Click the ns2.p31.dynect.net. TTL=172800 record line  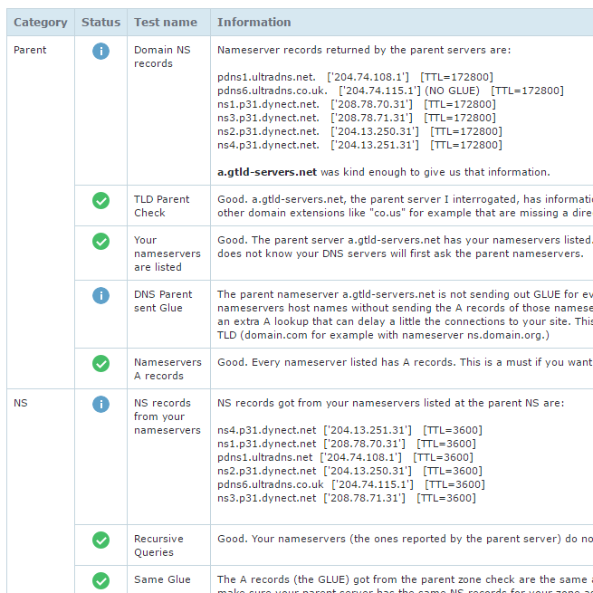(x=359, y=131)
